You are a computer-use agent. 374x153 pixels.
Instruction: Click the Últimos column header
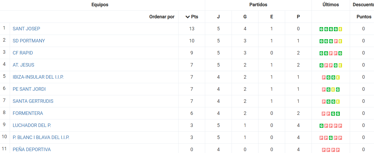(331, 5)
